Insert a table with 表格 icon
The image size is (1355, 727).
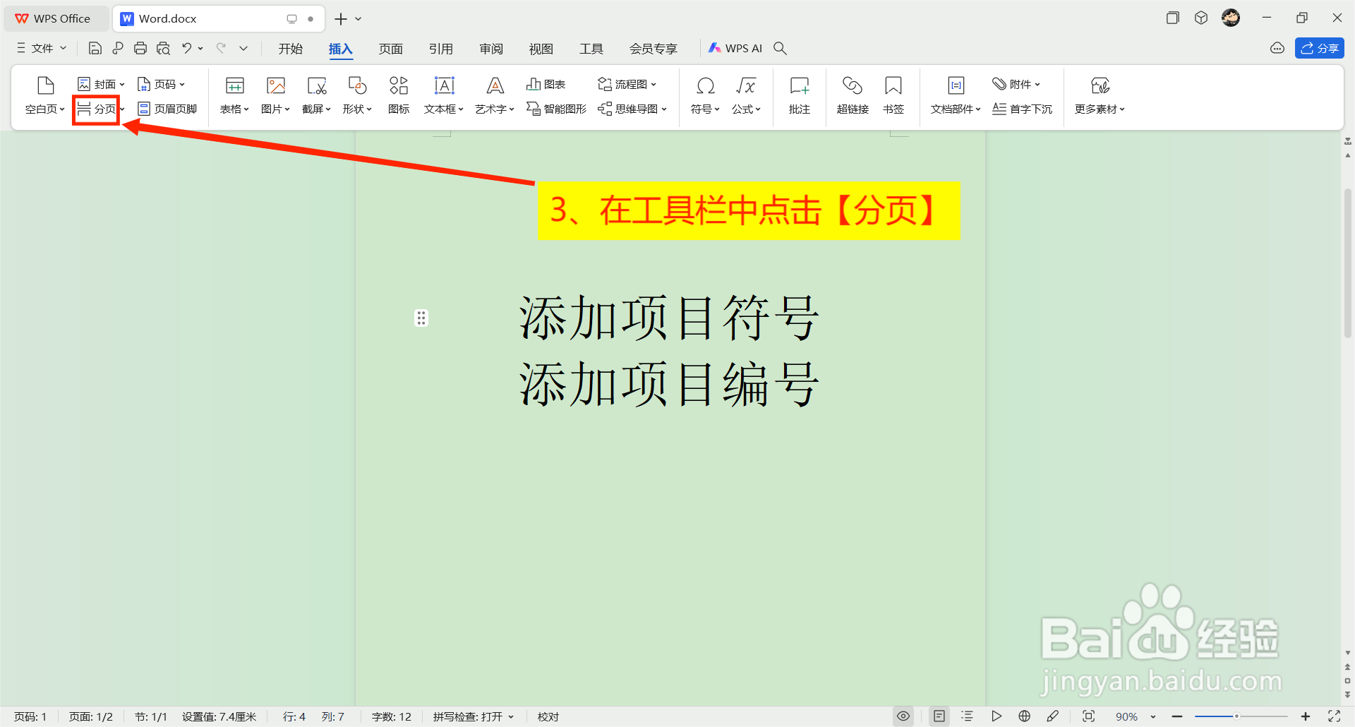click(234, 86)
